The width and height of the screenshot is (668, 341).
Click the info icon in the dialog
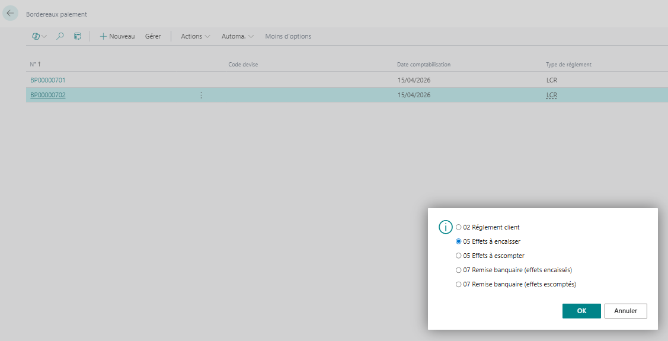(x=445, y=227)
